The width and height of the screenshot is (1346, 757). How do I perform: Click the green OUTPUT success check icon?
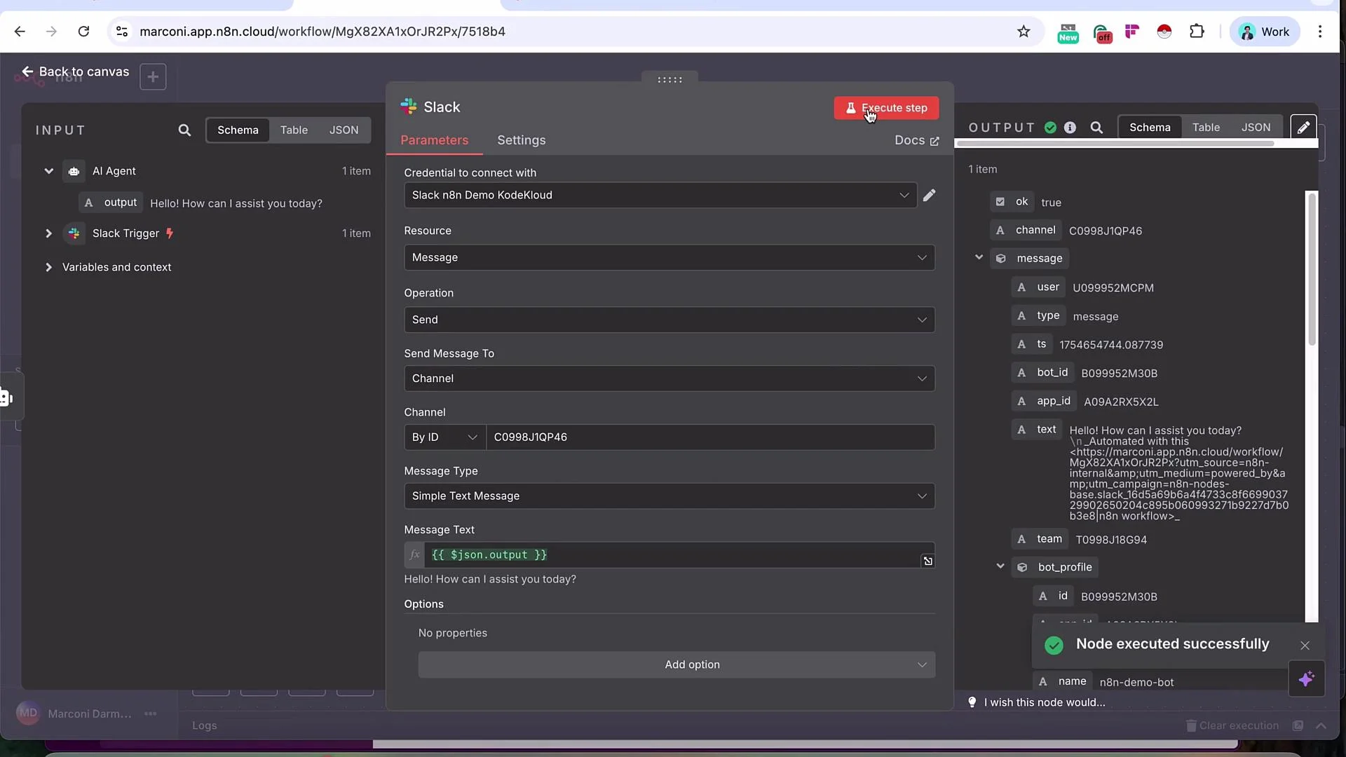point(1050,128)
